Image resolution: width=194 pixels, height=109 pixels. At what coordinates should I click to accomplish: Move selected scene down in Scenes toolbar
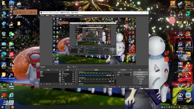(x=50, y=84)
